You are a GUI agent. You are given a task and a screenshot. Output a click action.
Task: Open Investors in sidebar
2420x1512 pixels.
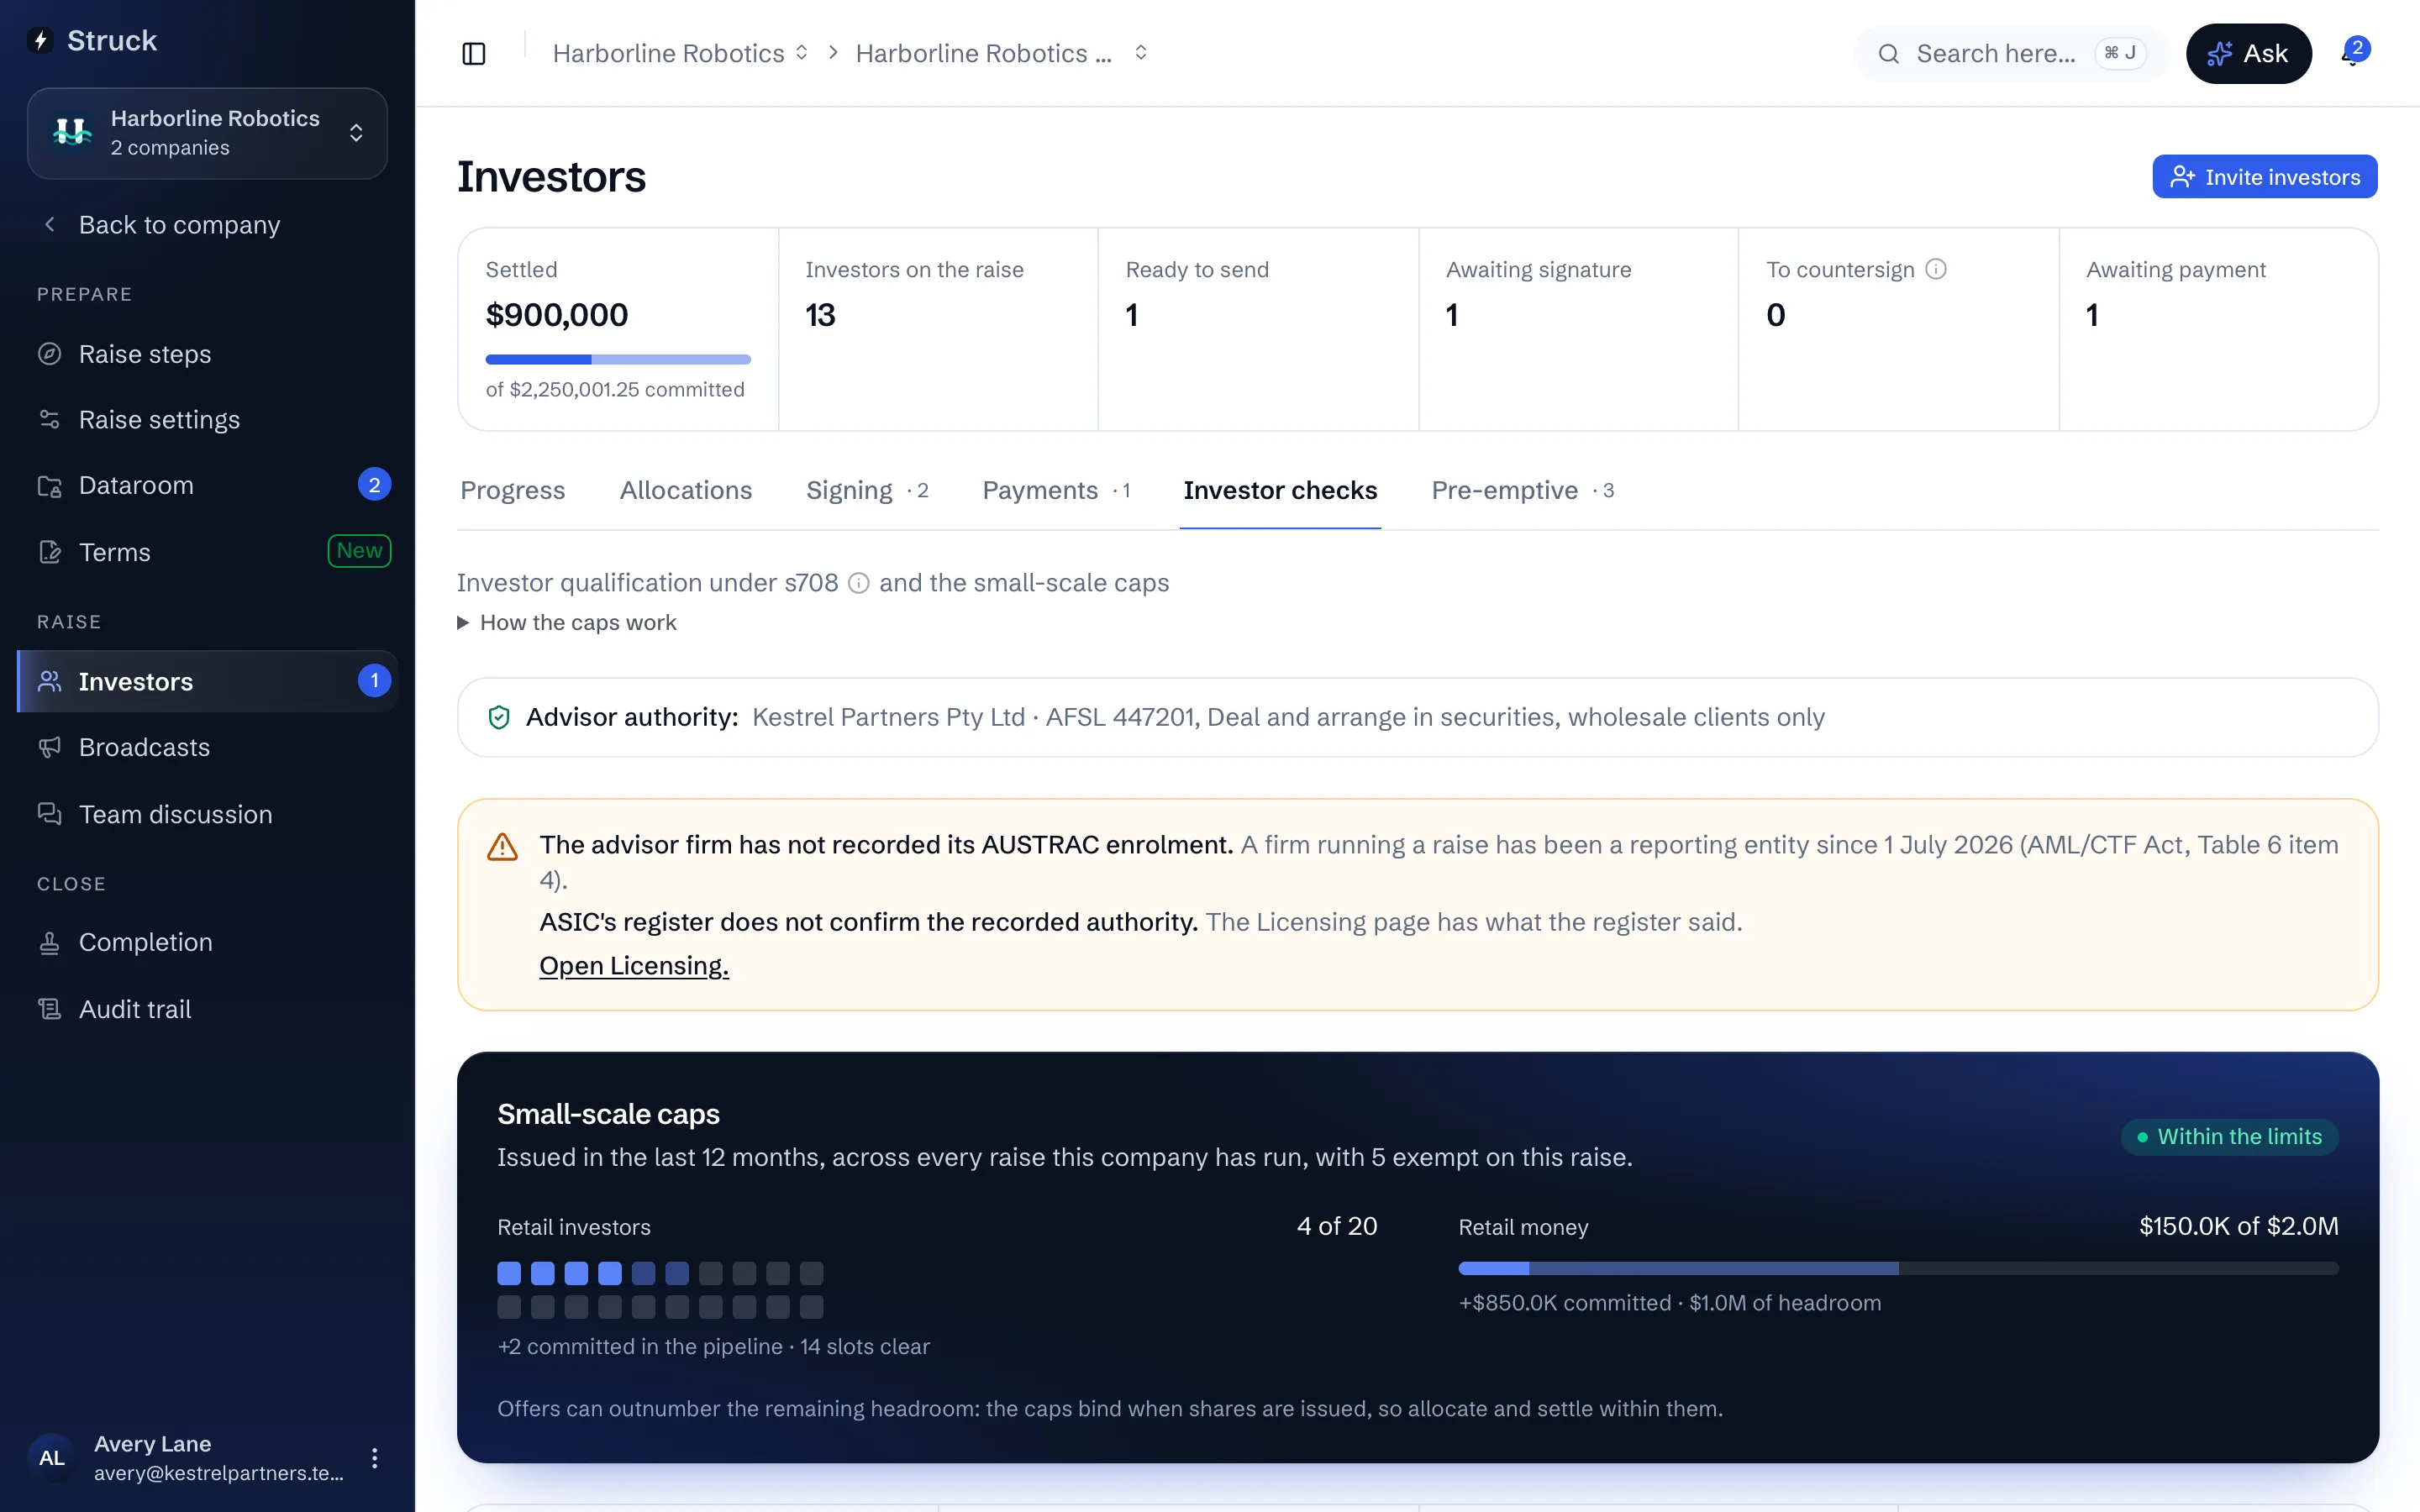(x=207, y=681)
